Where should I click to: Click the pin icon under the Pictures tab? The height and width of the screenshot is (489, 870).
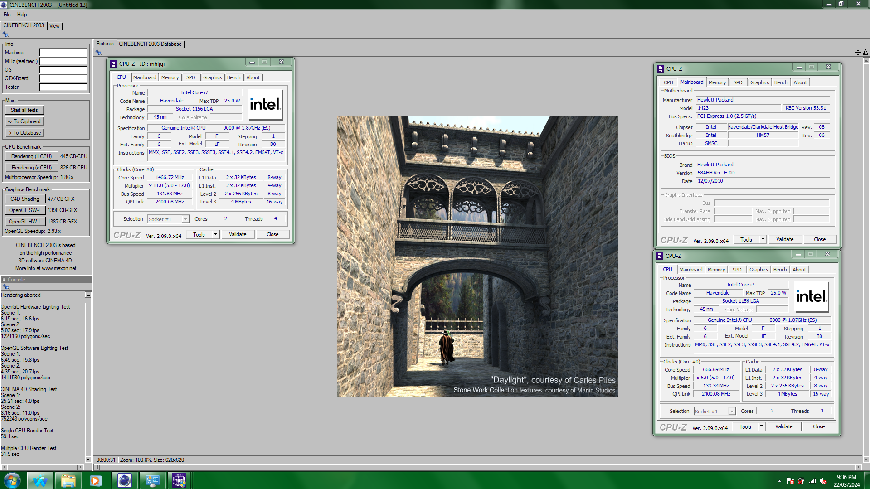pos(98,53)
